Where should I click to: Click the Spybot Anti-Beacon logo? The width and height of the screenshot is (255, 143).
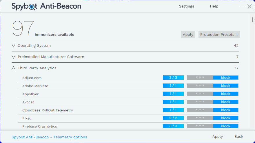point(46,6)
